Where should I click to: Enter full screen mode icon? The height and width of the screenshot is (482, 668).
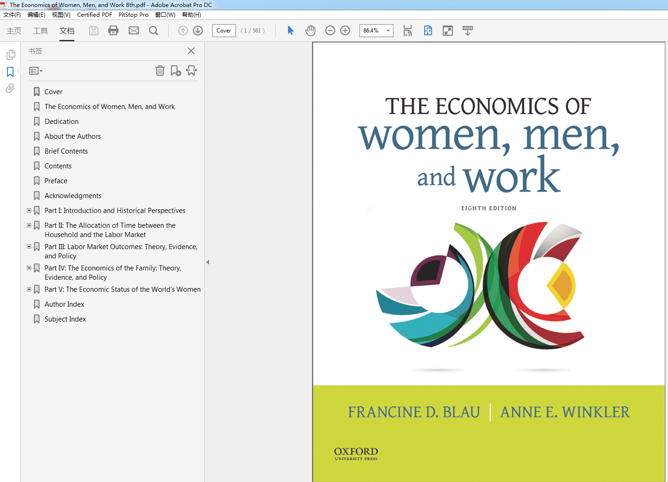coord(448,31)
